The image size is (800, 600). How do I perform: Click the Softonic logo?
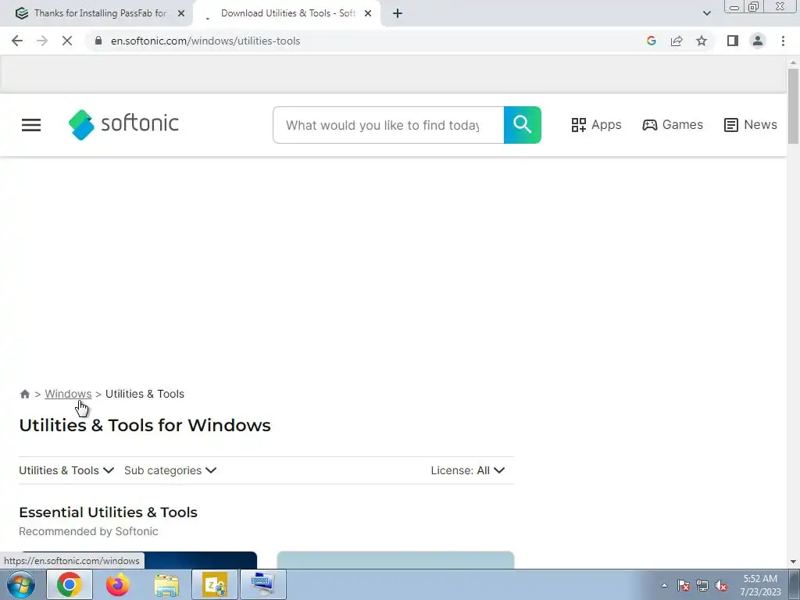point(123,124)
